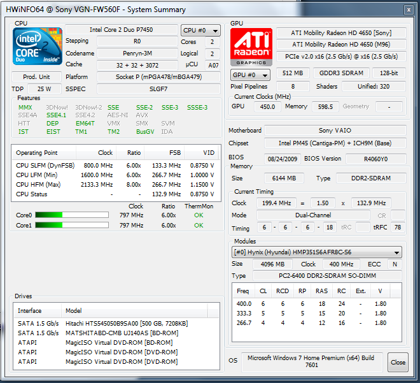This screenshot has height=383, width=420.
Task: Select the MATSHITA BD-CMB UJ140AS drive row
Action: click(116, 333)
